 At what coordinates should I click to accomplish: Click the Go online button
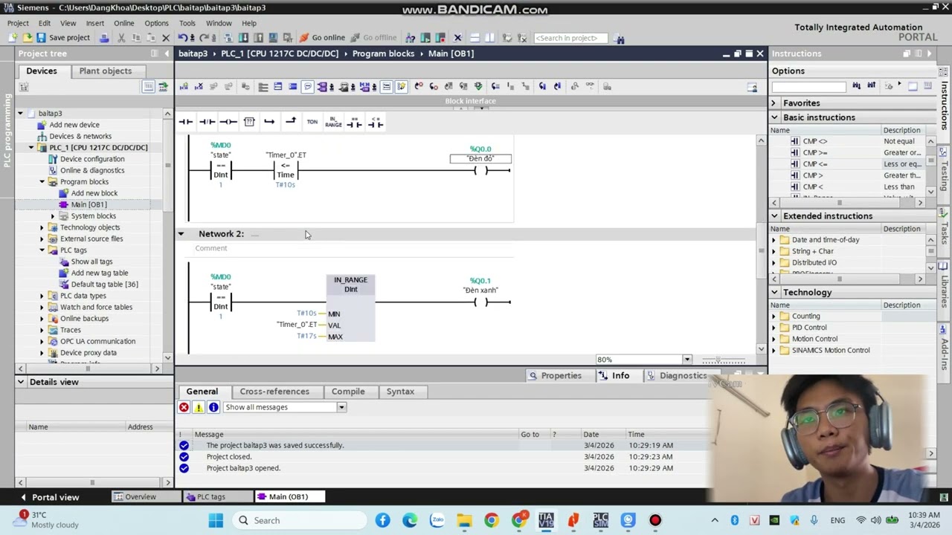click(x=323, y=38)
